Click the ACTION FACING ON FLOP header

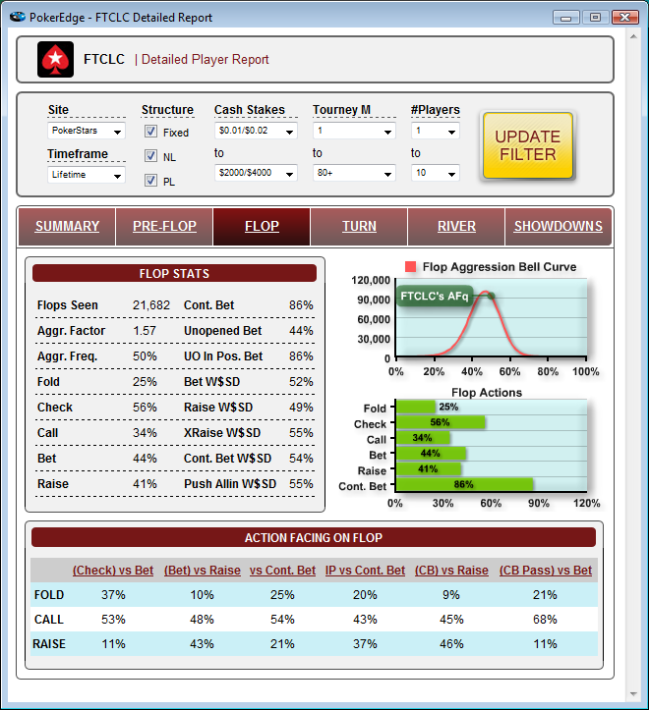[x=314, y=537]
